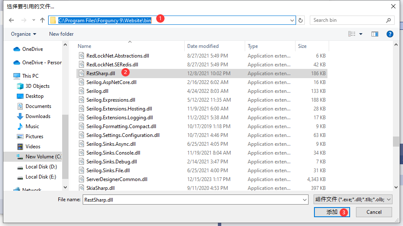The width and height of the screenshot is (403, 226).
Task: Sort by Type column
Action: 270,46
